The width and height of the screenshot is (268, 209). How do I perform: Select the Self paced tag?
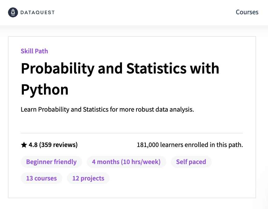[x=191, y=162]
